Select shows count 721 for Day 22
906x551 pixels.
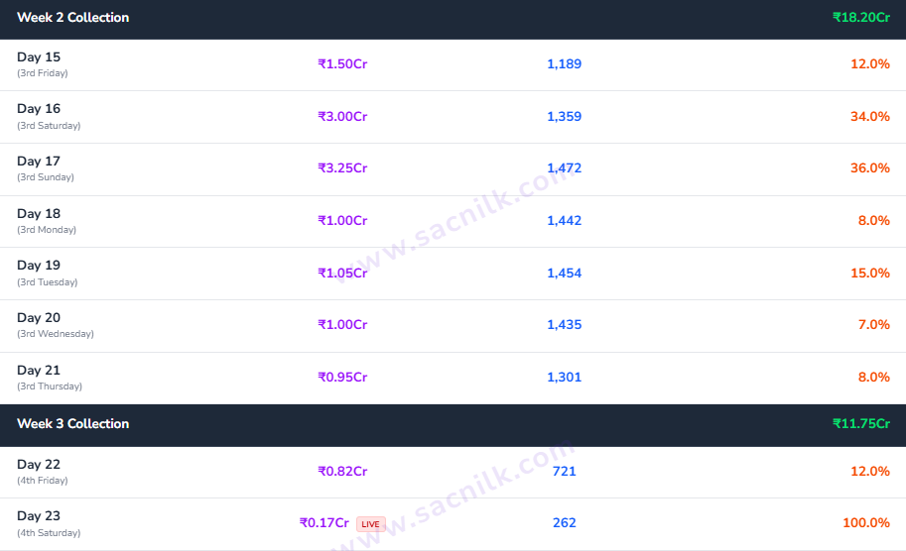(564, 472)
